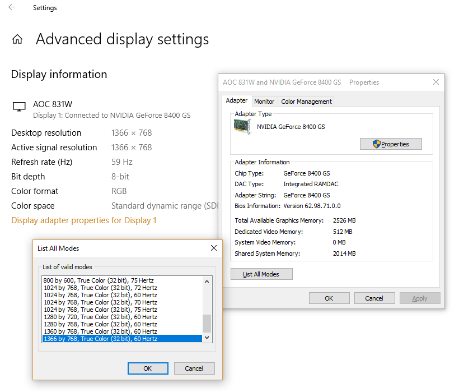Close the List All Modes dialog
The width and height of the screenshot is (473, 392).
click(214, 248)
